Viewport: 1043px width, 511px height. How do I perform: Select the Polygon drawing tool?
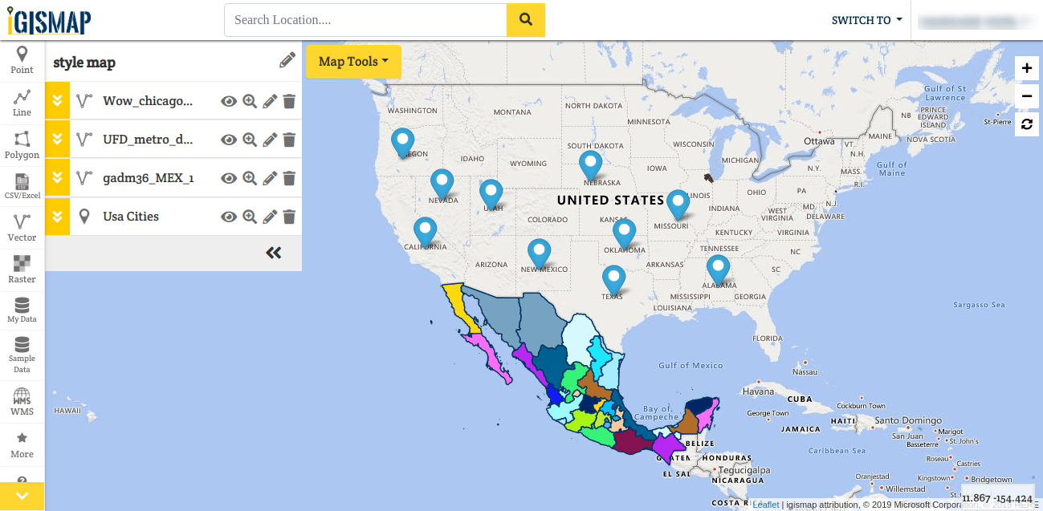click(22, 144)
